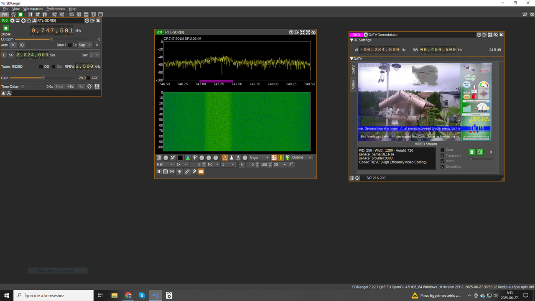This screenshot has width=535, height=301.
Task: Open DATV Demodulator settings gear icon
Action: 366,35
